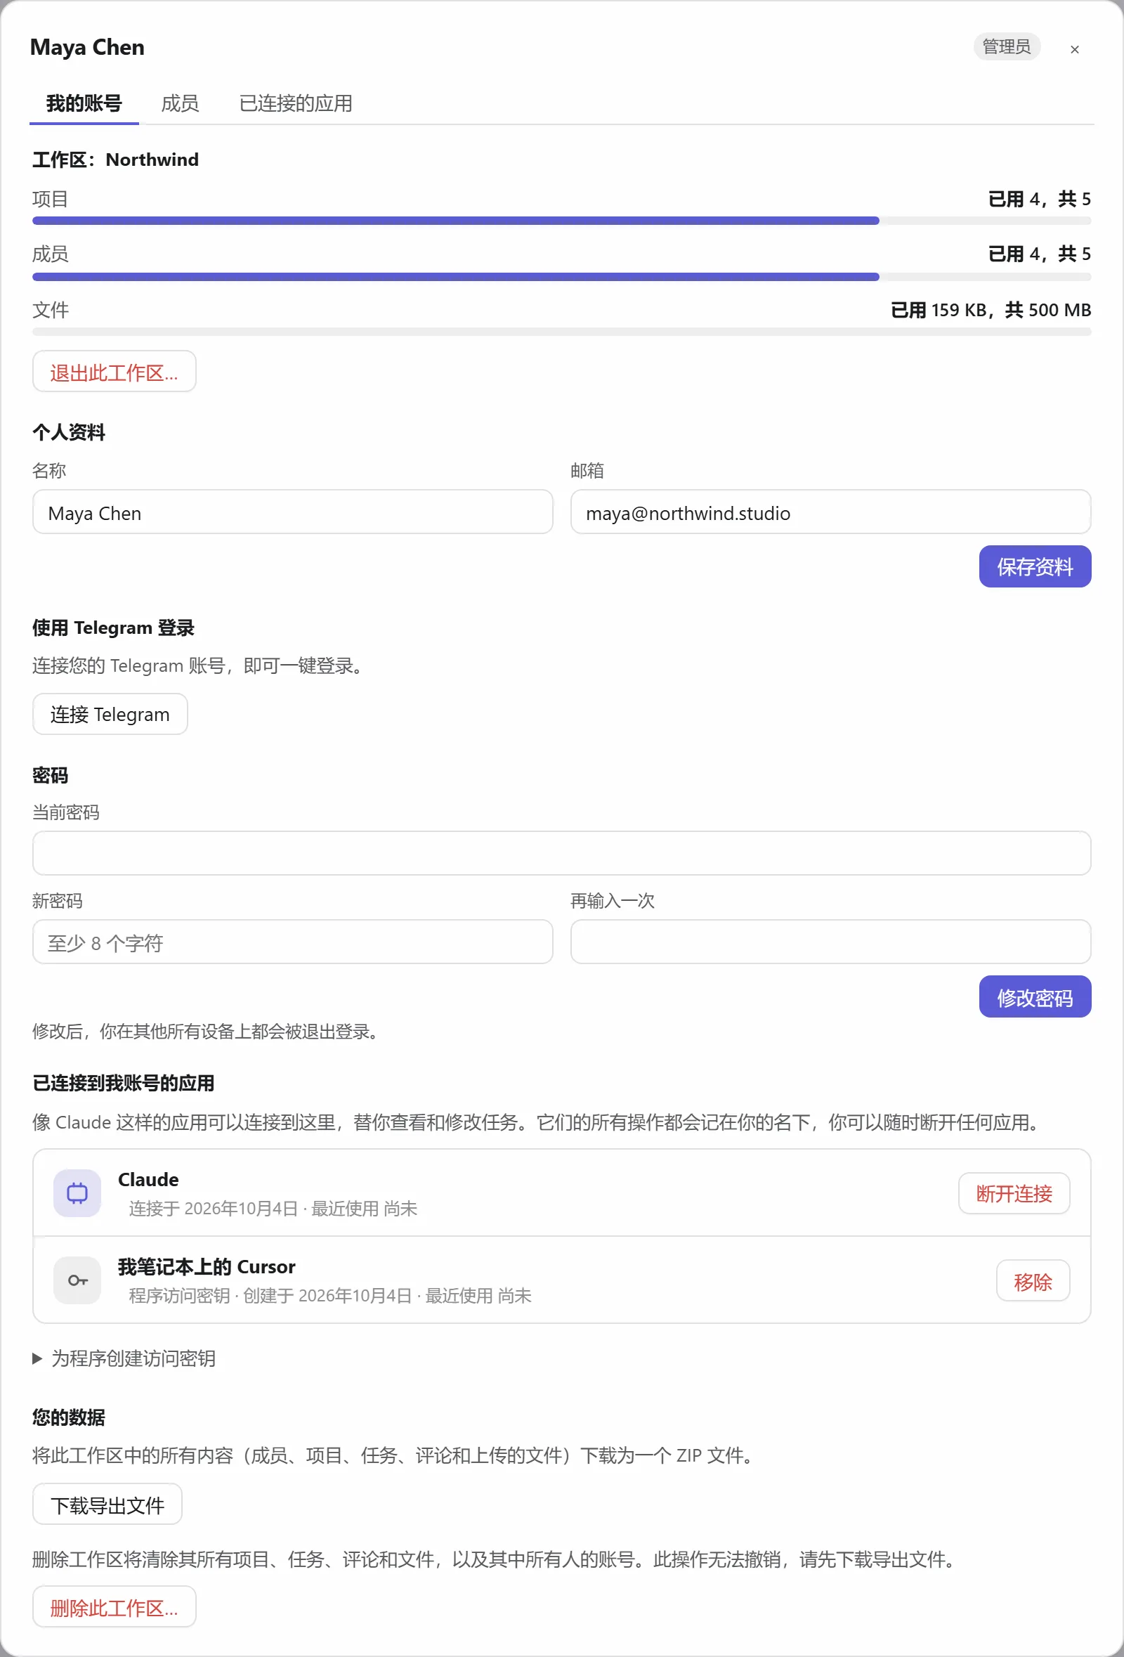Close the account dialog with the × icon
Image resolution: width=1124 pixels, height=1657 pixels.
1075,49
